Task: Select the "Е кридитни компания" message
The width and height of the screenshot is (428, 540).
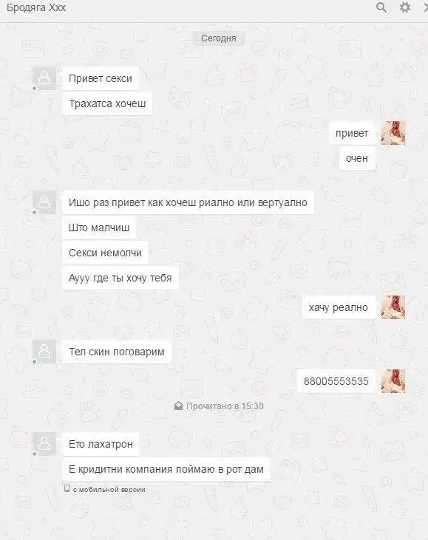Action: [x=166, y=469]
